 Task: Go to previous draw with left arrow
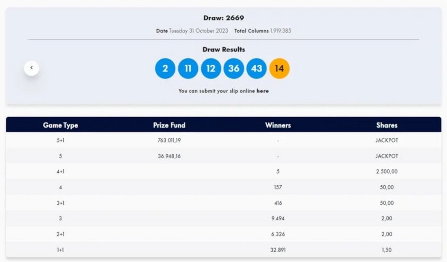[x=31, y=68]
